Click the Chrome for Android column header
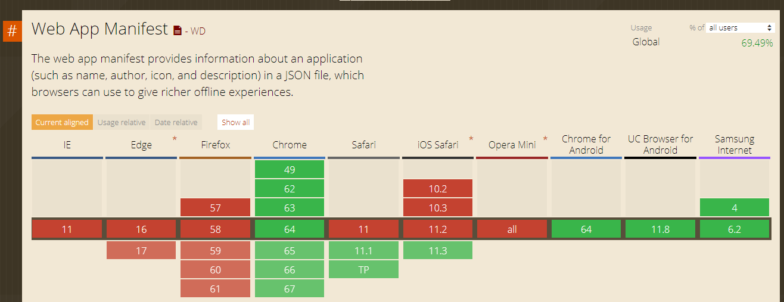This screenshot has height=302, width=784. (x=586, y=144)
